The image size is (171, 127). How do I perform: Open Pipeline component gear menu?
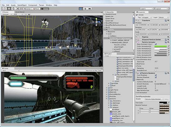[x=168, y=37]
